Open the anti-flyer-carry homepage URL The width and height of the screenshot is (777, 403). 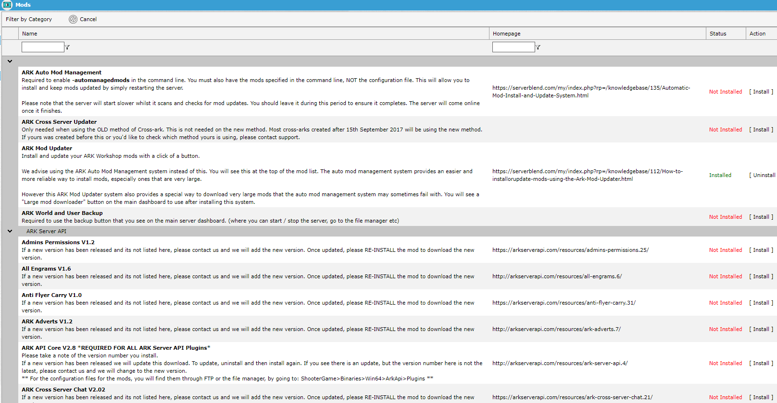tap(564, 303)
